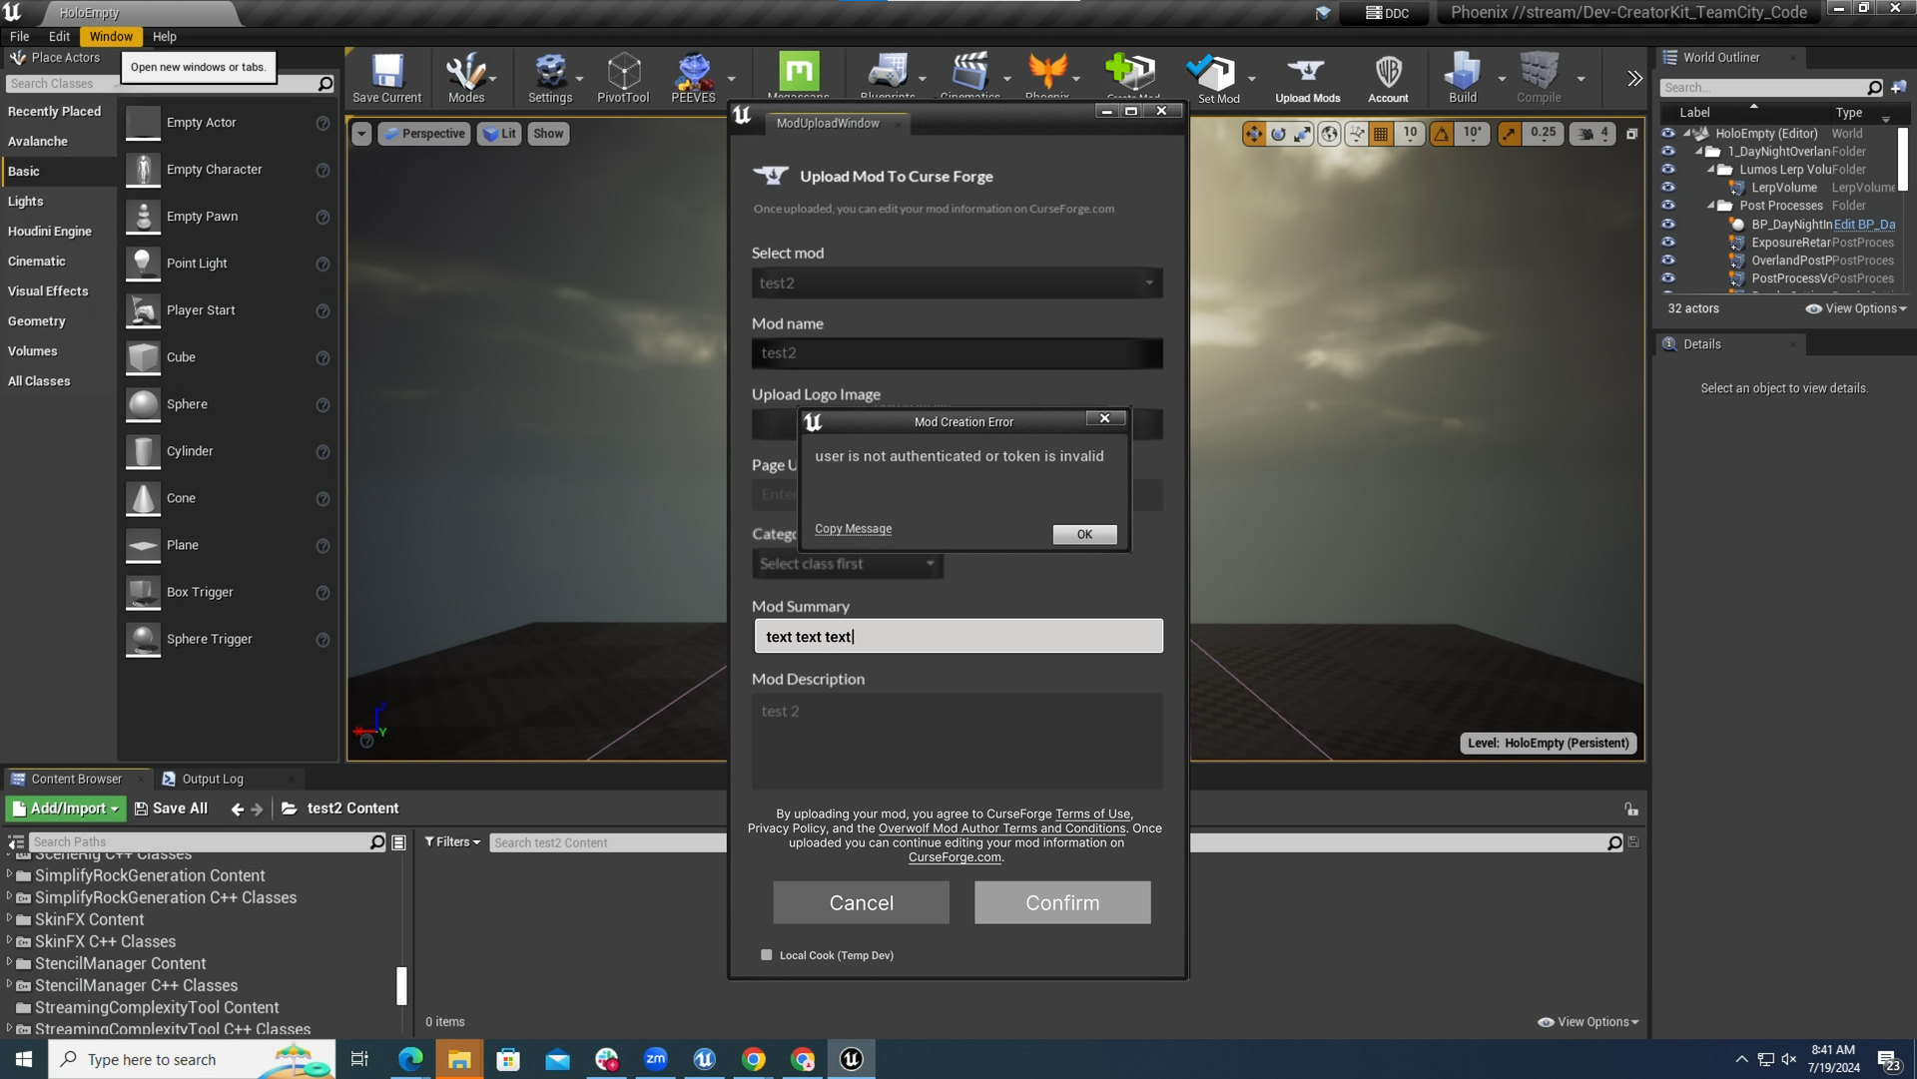Screen dimensions: 1917x1079
Task: Enable the Local Cook (Temp Dev) checkbox
Action: click(767, 955)
